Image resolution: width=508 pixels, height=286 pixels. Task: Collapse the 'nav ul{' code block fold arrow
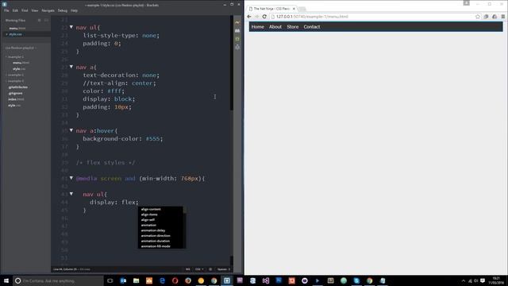click(71, 27)
